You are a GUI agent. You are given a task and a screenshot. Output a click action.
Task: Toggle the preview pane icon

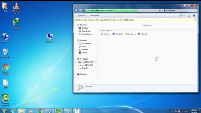(x=189, y=15)
